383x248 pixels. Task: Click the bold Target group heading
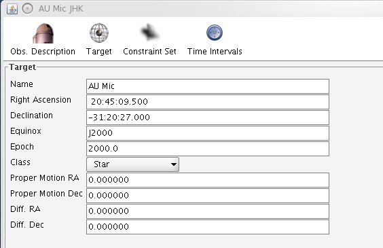[x=22, y=67]
